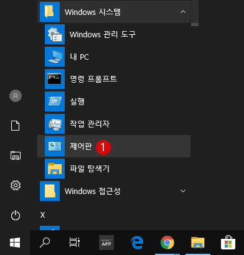Expand Windows 접근성 folder chevron
Screen dimensions: 244x255
click(x=183, y=191)
